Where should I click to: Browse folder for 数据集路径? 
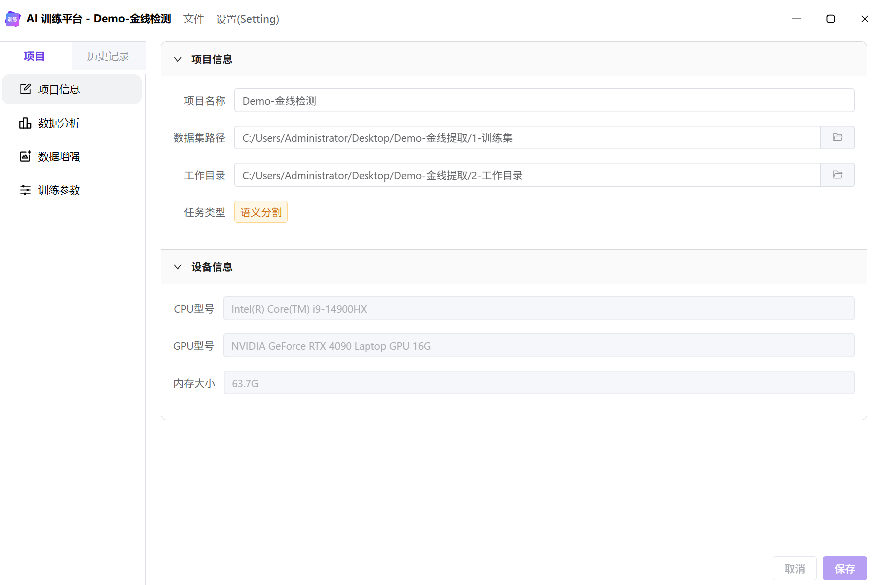pos(837,137)
